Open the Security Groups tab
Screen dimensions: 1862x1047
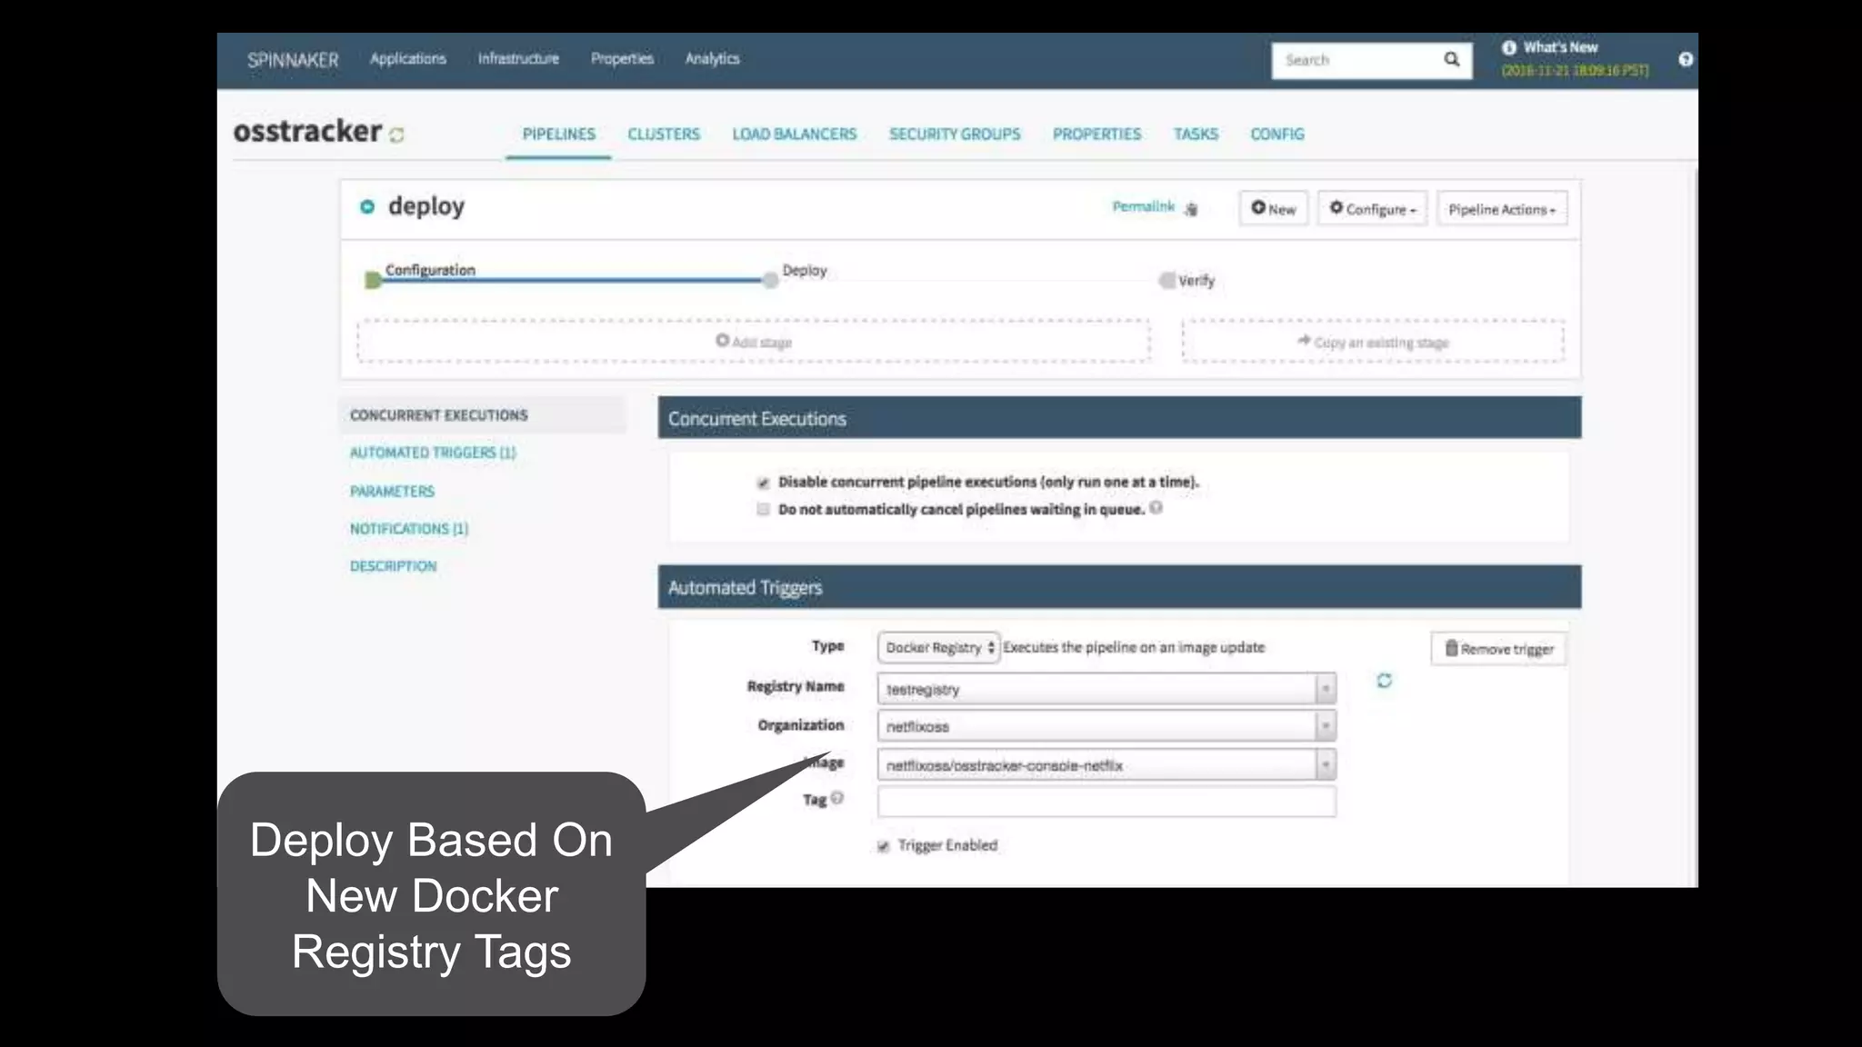click(x=955, y=135)
